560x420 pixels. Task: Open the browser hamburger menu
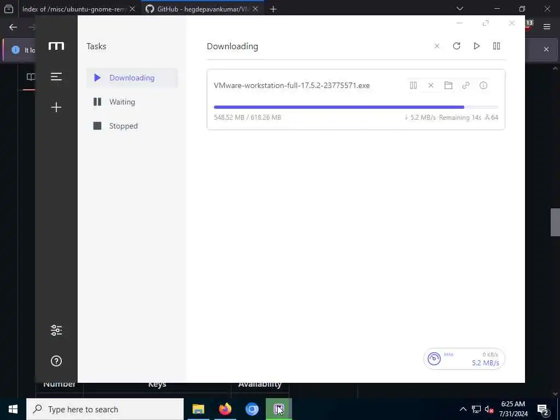coord(547,27)
